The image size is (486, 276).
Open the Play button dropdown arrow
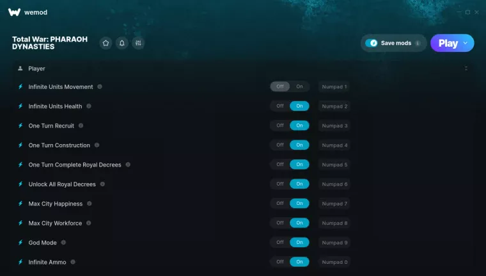(x=465, y=43)
